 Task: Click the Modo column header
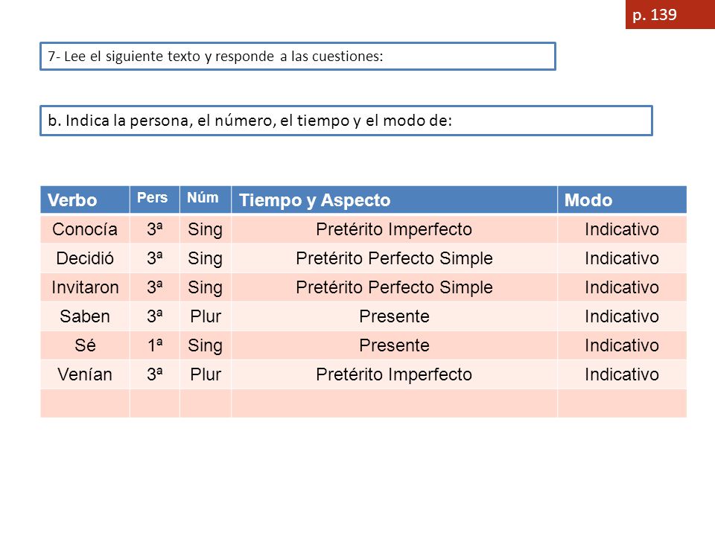tap(622, 200)
